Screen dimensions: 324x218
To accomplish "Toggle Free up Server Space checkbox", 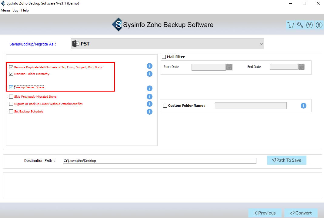I will [11, 87].
